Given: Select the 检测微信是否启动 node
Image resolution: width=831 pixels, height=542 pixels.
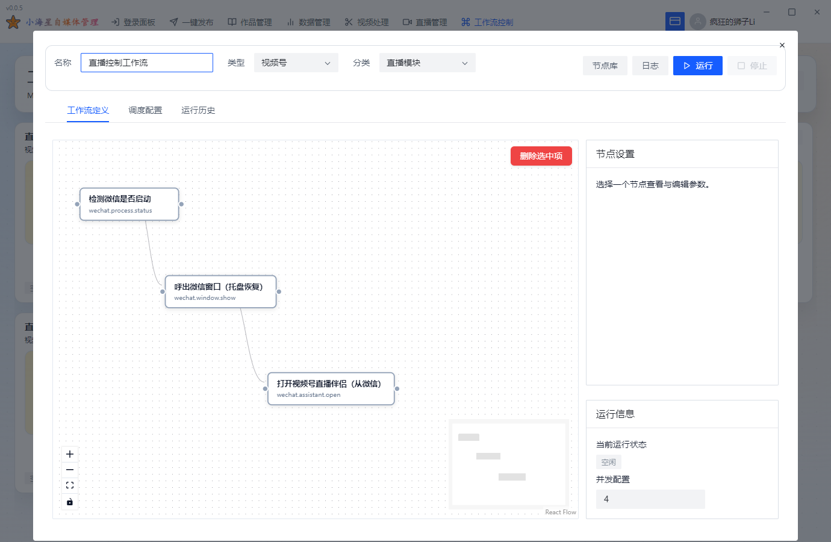Looking at the screenshot, I should point(129,204).
